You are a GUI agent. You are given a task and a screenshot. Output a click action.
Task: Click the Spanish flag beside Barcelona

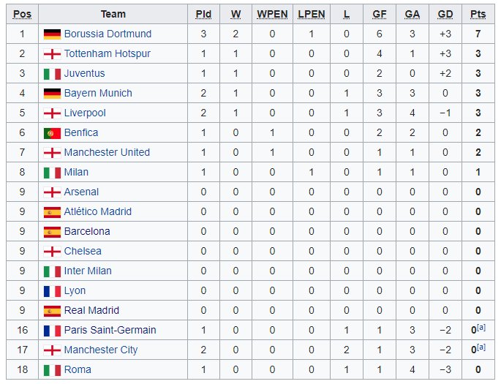[x=52, y=232]
